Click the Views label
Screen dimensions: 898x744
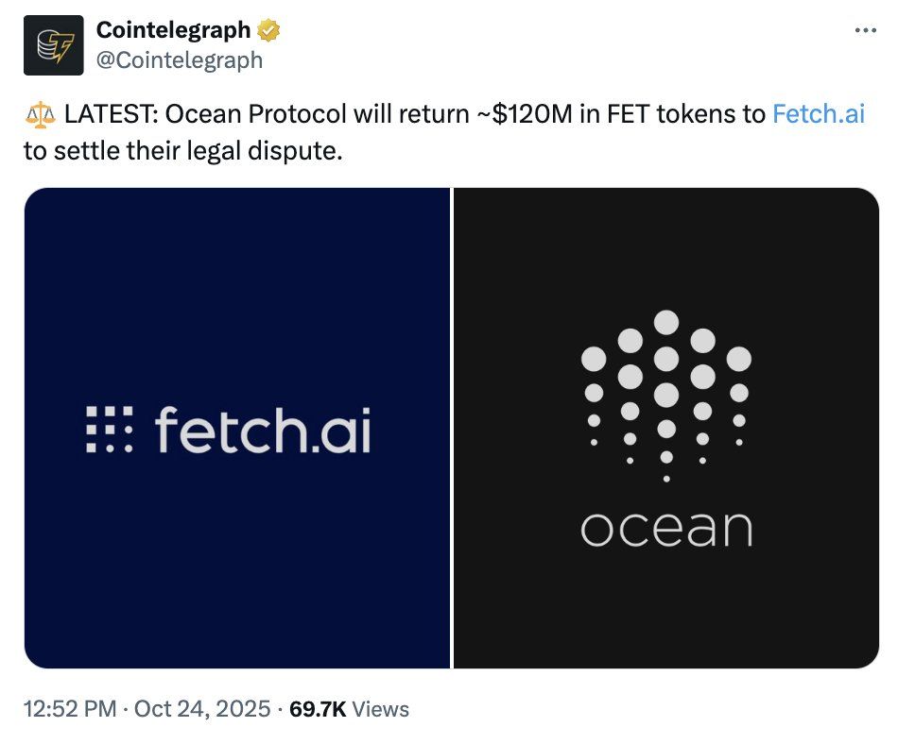click(380, 709)
